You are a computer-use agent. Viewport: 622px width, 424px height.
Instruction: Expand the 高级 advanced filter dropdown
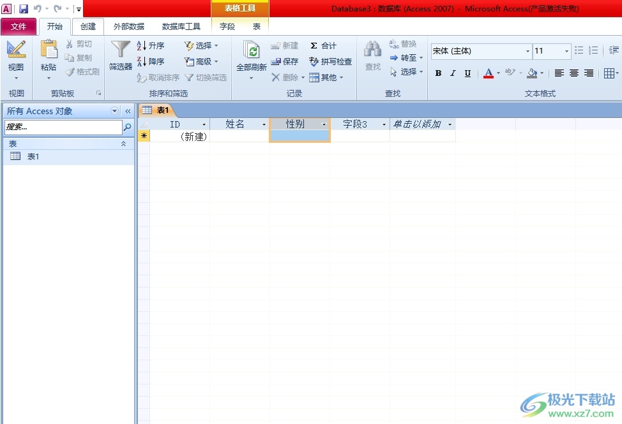[x=216, y=61]
